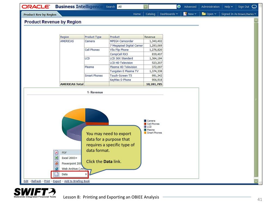Click the oval icon beside Sign Out

(x=254, y=7)
